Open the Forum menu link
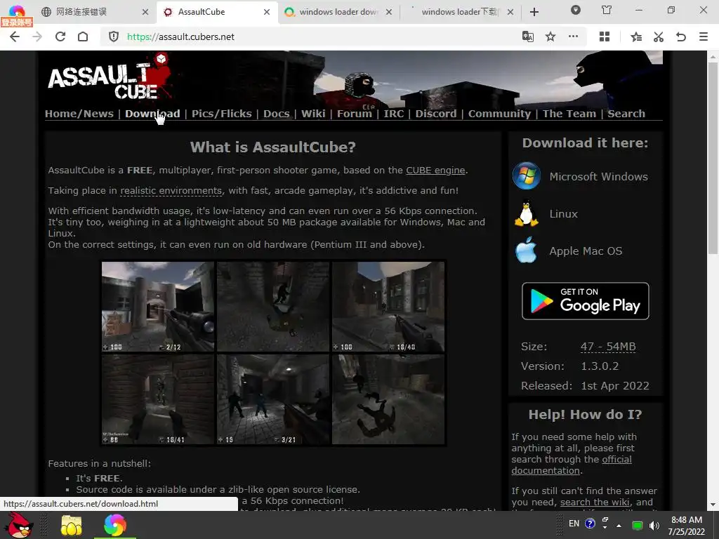This screenshot has width=719, height=539. pos(355,114)
